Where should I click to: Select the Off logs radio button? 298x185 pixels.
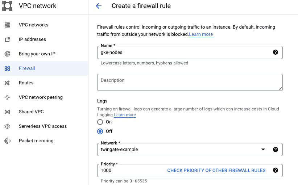(100, 131)
